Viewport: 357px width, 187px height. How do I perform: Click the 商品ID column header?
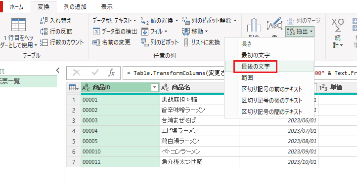coord(121,87)
